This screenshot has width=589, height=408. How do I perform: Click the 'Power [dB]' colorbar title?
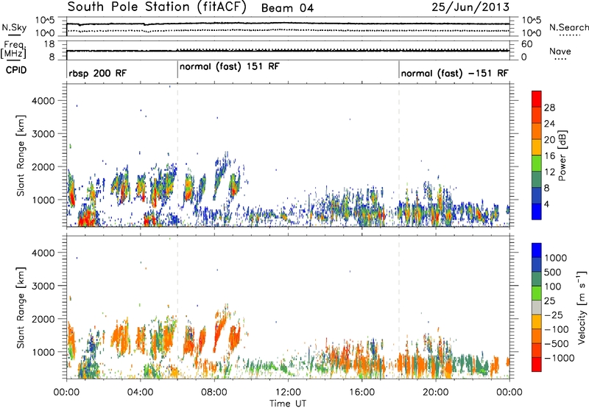pos(562,155)
